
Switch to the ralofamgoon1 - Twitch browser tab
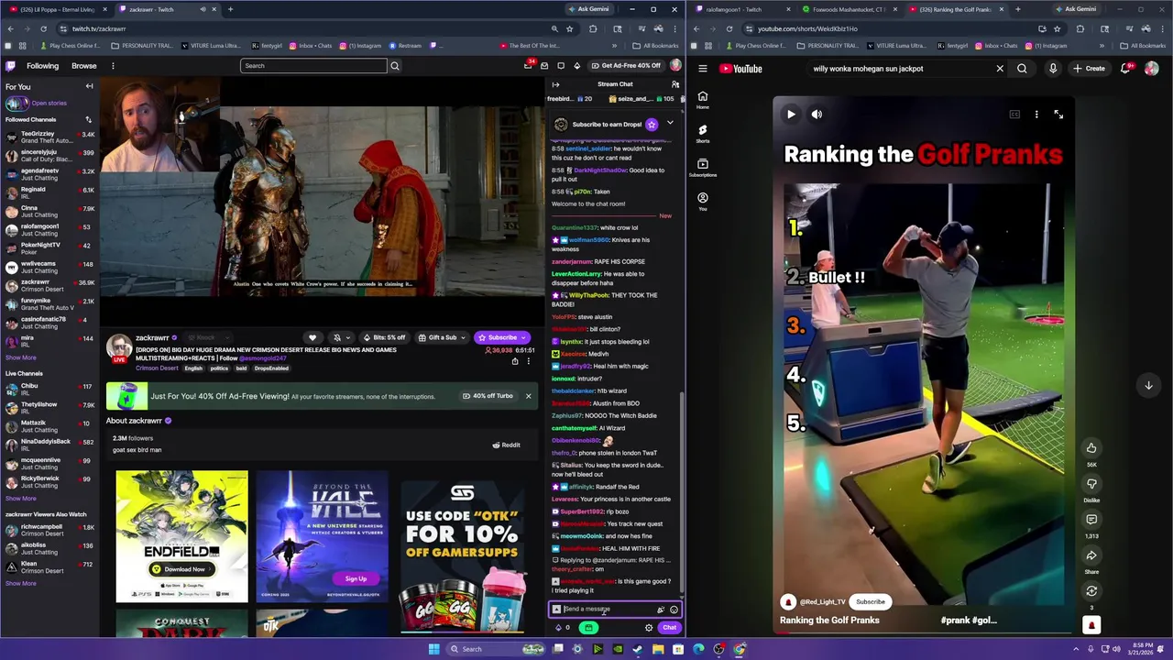[740, 9]
